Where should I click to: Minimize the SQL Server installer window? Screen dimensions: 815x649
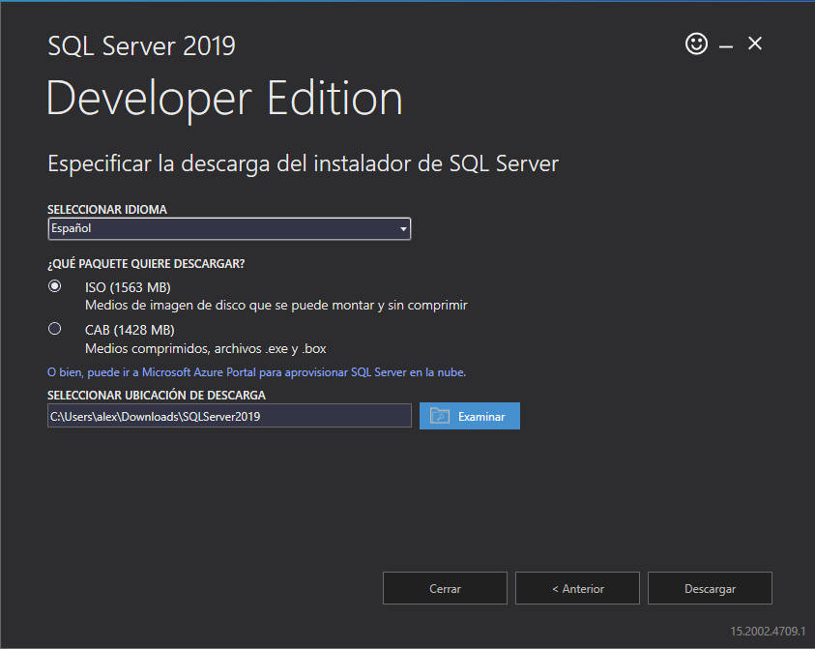point(726,46)
